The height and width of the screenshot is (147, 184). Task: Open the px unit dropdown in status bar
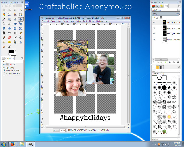(56, 130)
